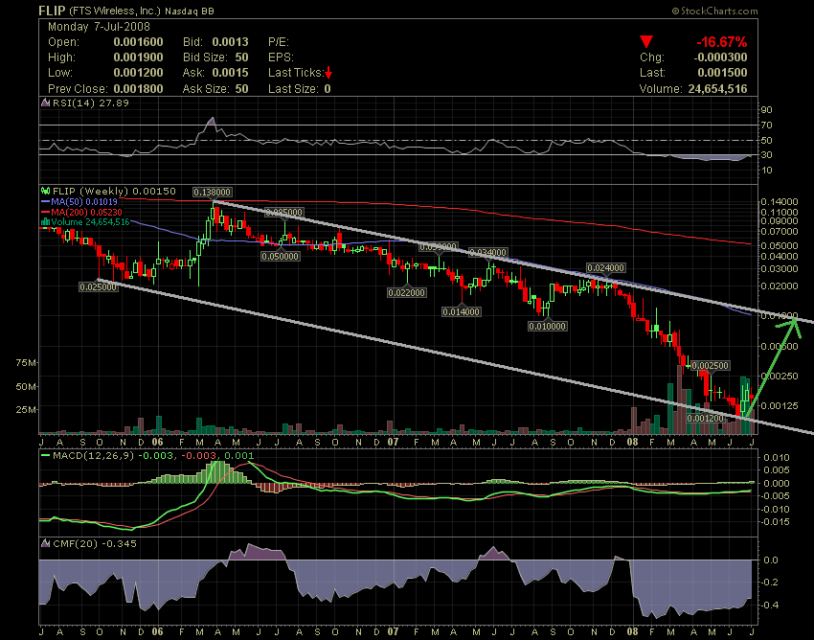Click the CMF axis value -0.2

click(770, 583)
